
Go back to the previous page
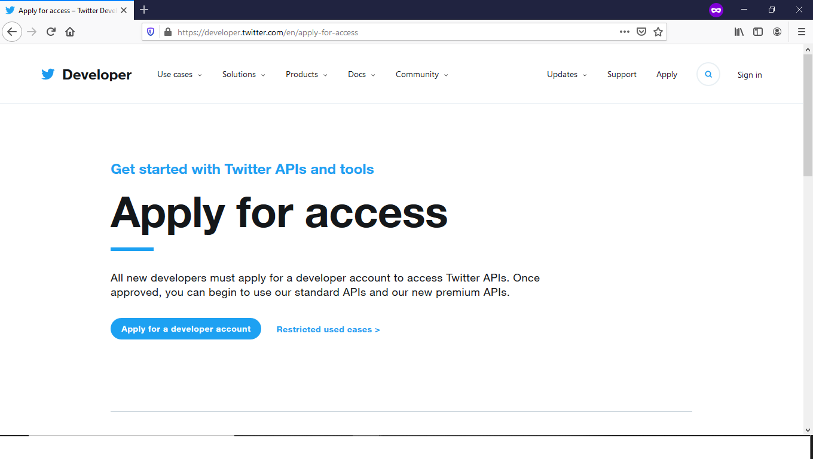point(12,32)
